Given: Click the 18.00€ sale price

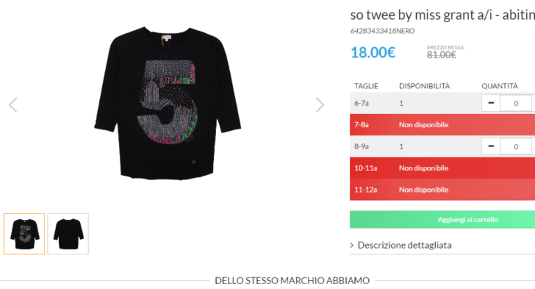Looking at the screenshot, I should tap(373, 53).
